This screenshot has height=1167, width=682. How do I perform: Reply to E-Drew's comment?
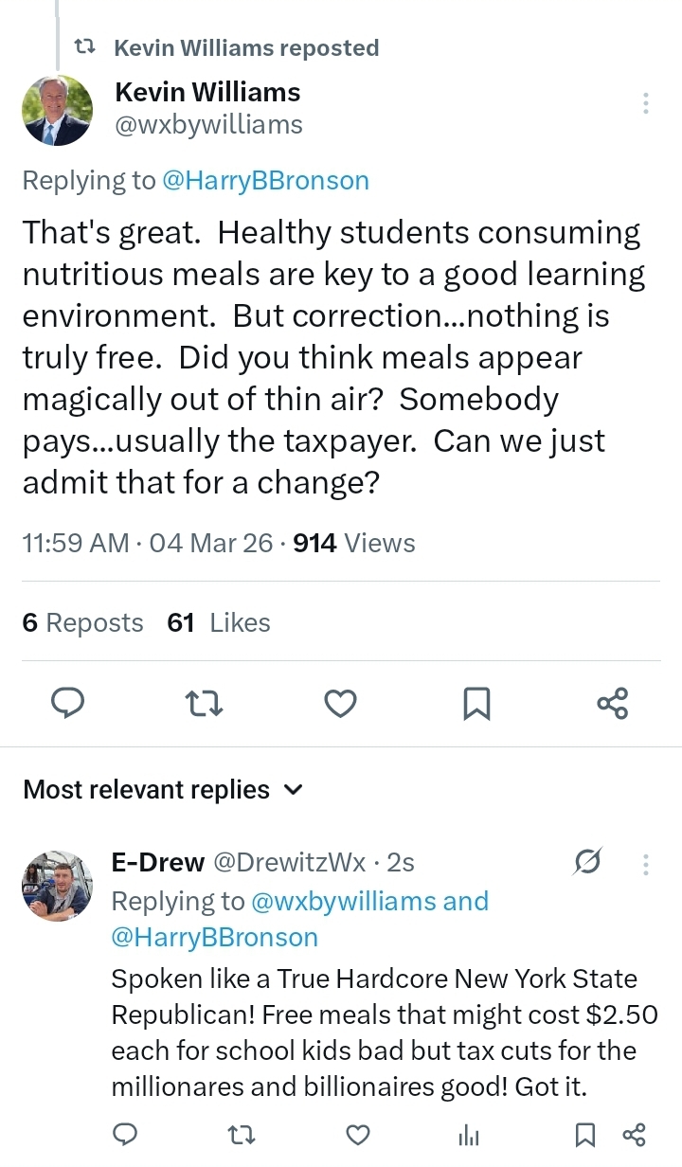pyautogui.click(x=126, y=1134)
